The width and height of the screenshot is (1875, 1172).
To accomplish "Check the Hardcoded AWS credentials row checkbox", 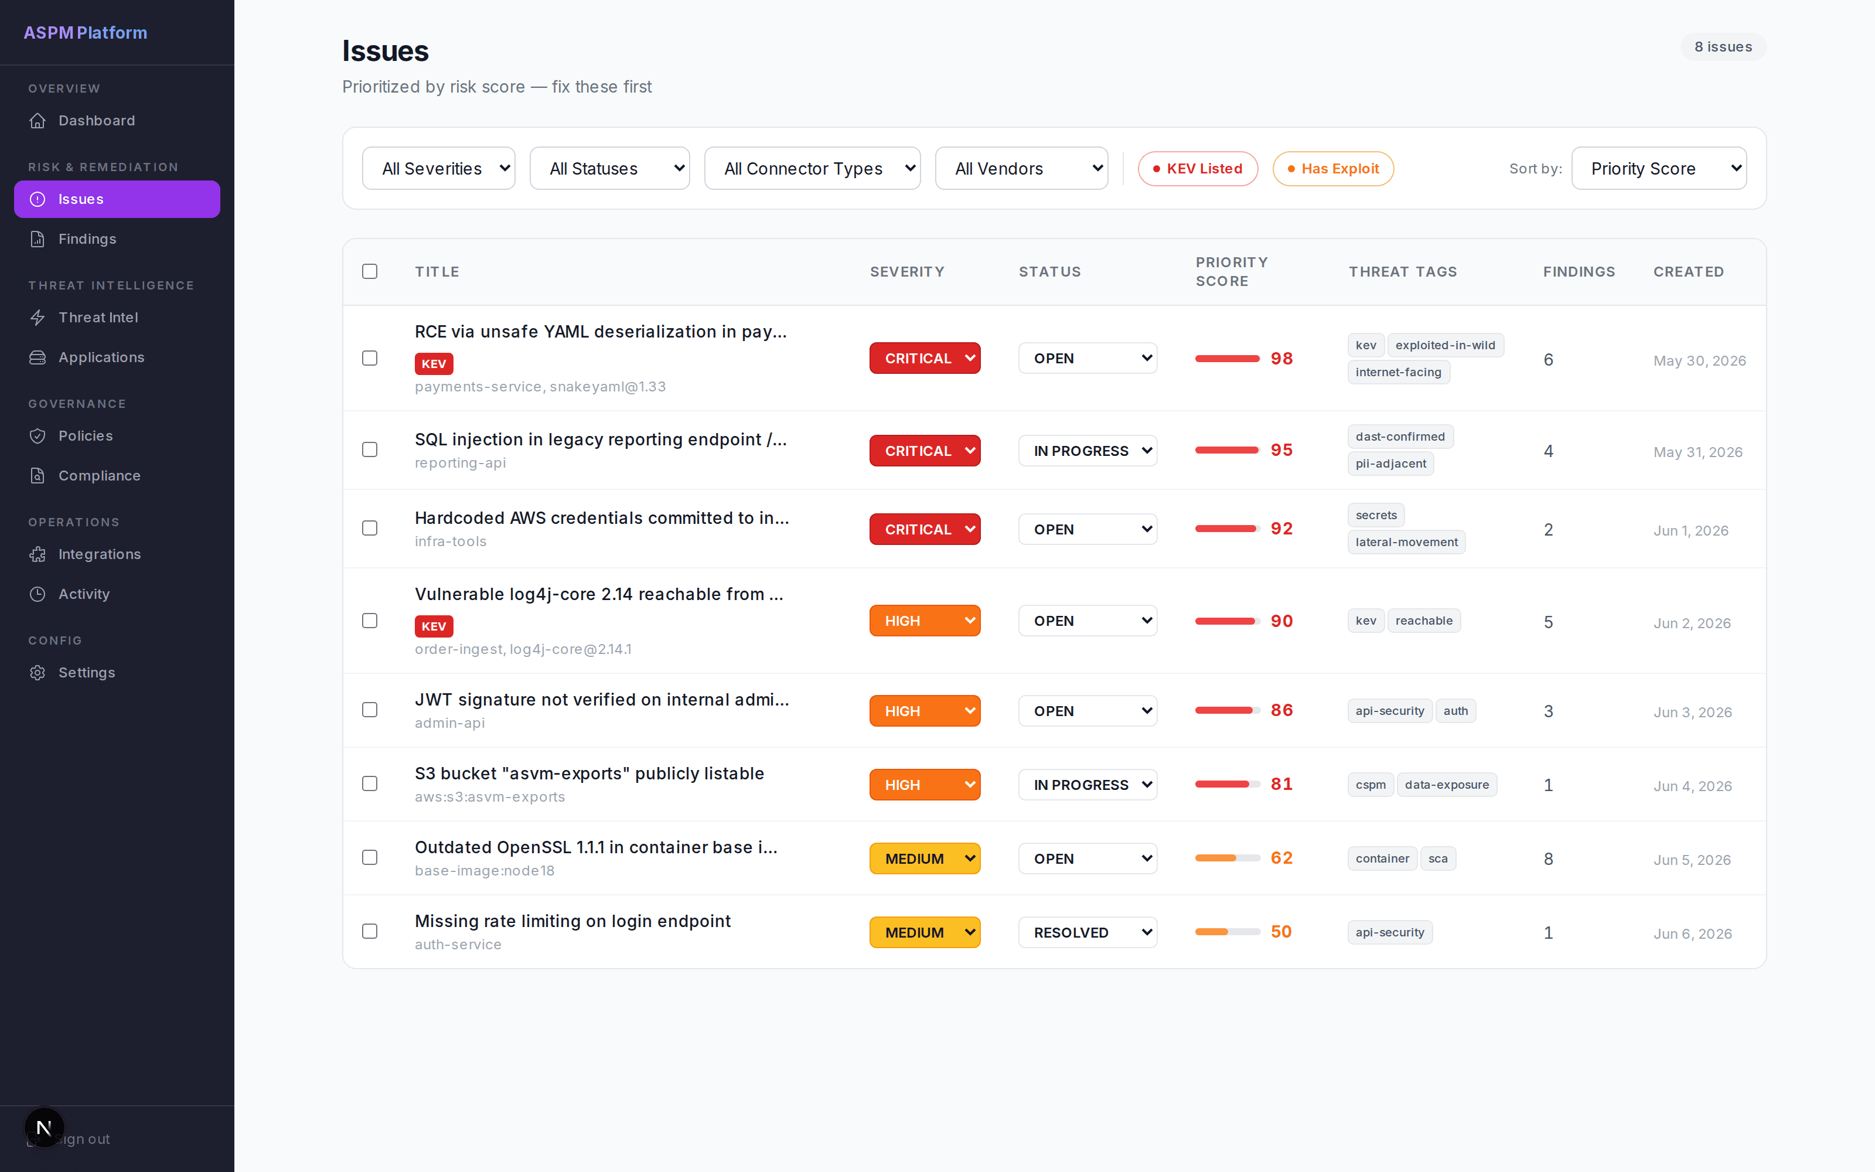I will (x=370, y=528).
